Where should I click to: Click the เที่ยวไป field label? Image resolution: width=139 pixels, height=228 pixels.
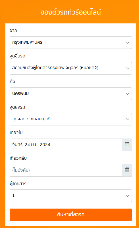pyautogui.click(x=16, y=133)
